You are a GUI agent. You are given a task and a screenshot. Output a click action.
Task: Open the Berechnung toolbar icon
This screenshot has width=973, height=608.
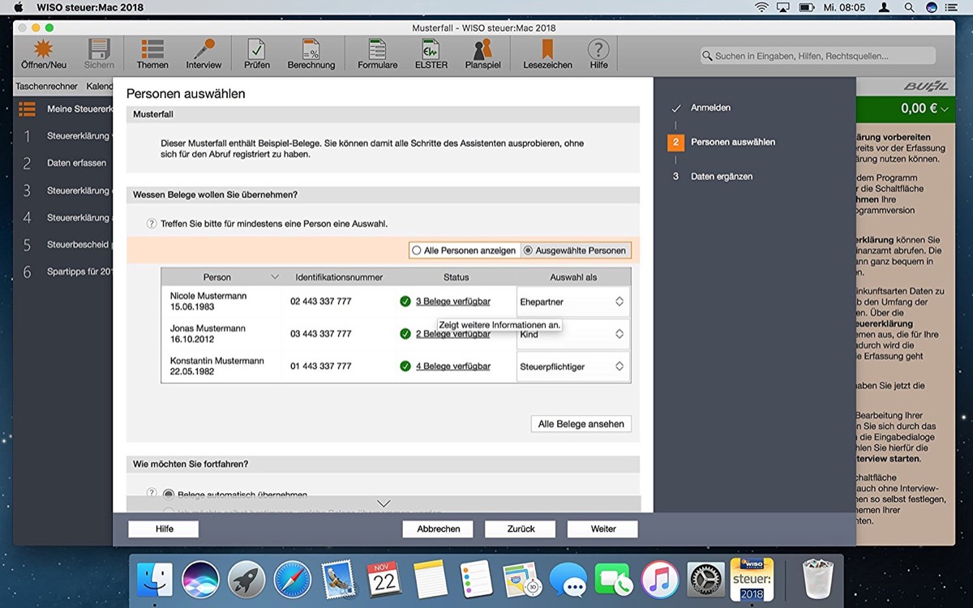[x=311, y=50]
